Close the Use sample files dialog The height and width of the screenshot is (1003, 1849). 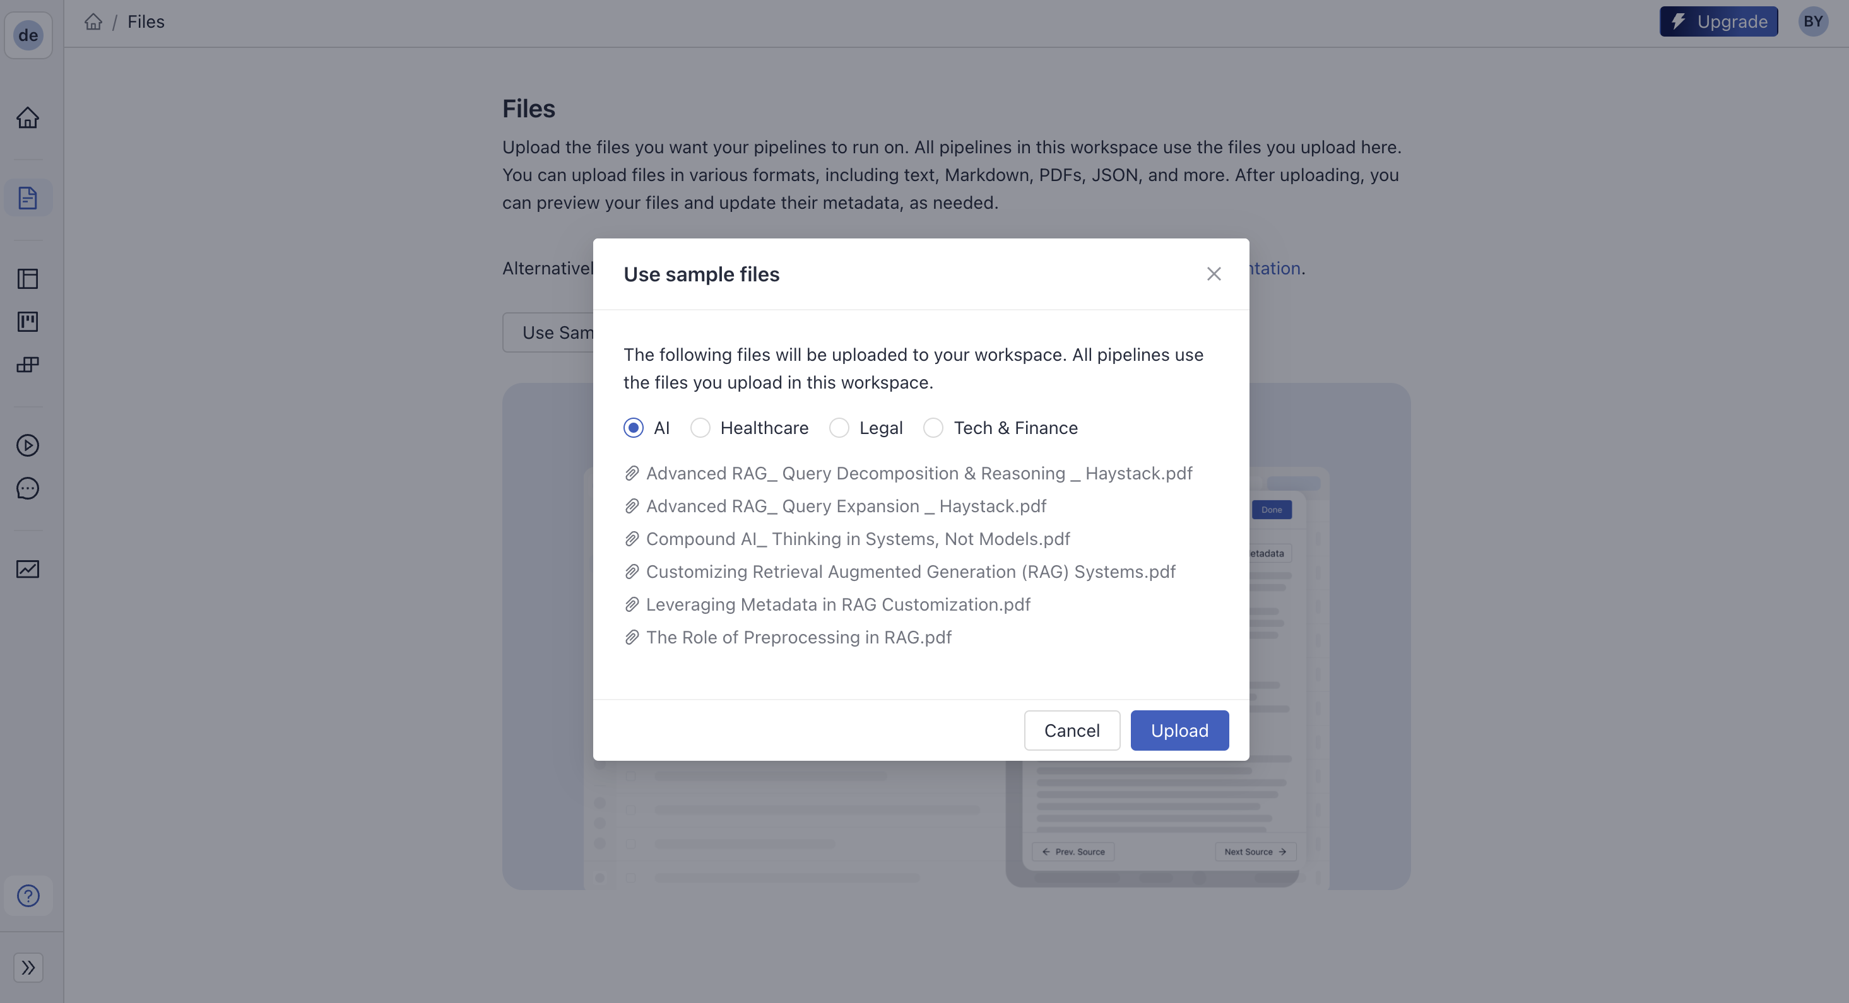tap(1214, 274)
